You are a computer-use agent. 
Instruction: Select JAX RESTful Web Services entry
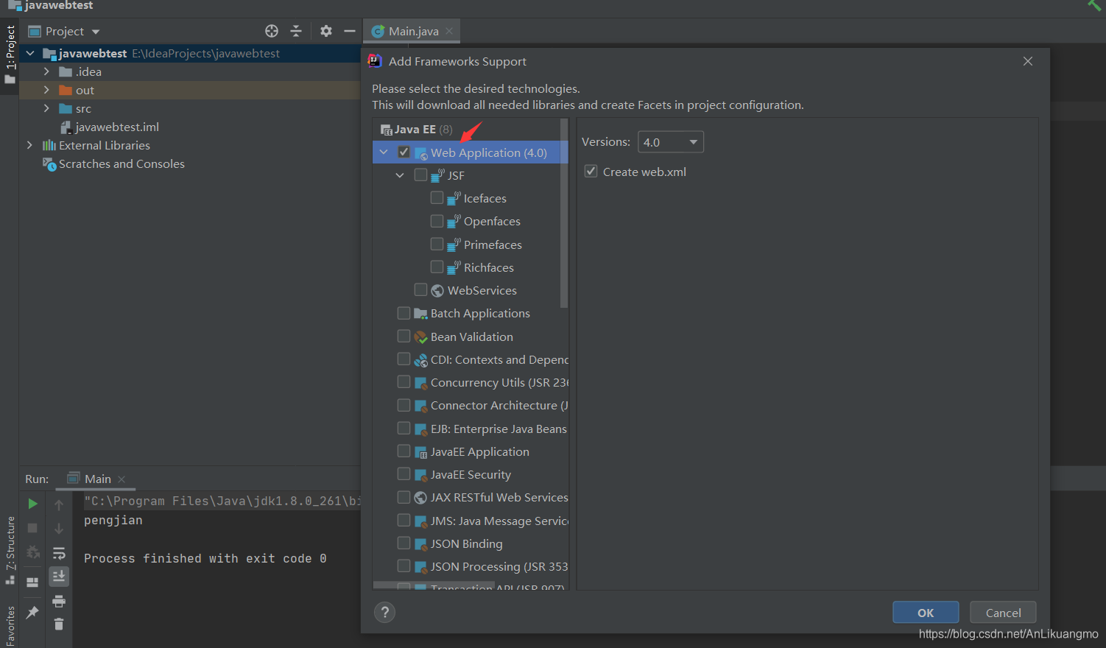[499, 497]
